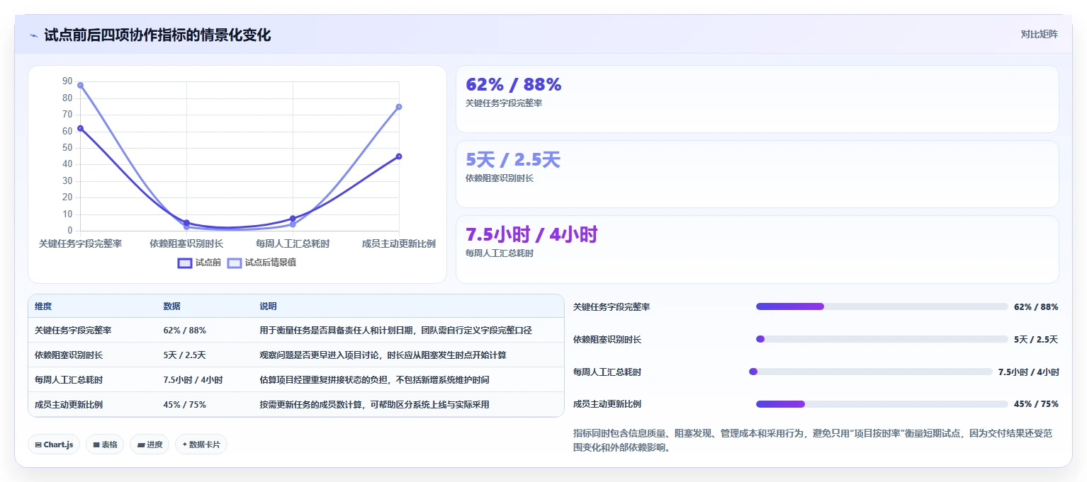
Task: Select the 进度 chip
Action: click(150, 444)
